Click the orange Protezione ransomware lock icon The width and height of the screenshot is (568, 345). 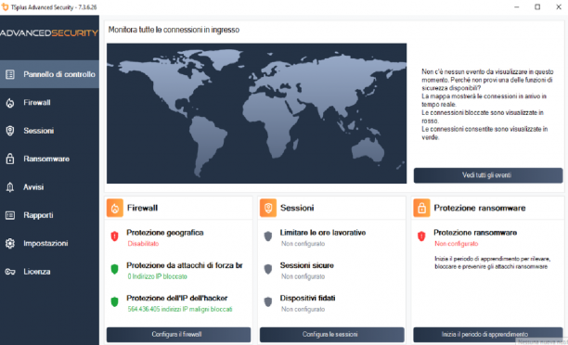pyautogui.click(x=421, y=208)
